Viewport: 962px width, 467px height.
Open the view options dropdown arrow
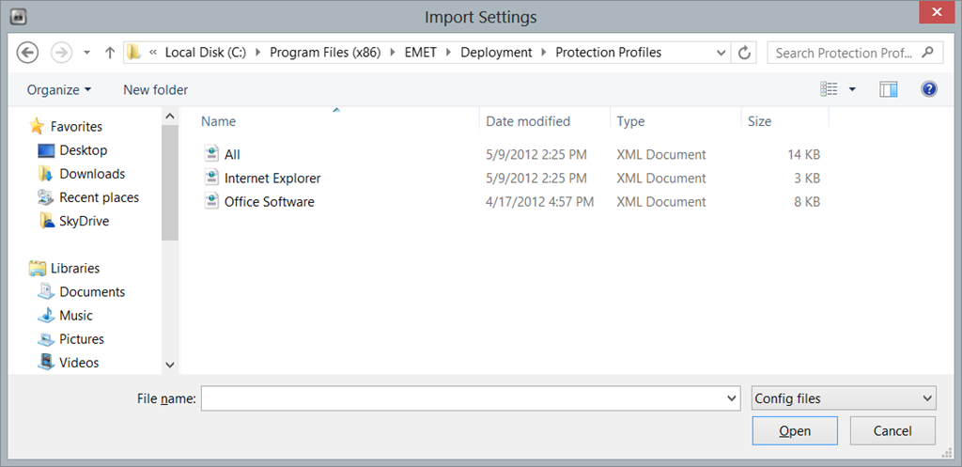852,89
